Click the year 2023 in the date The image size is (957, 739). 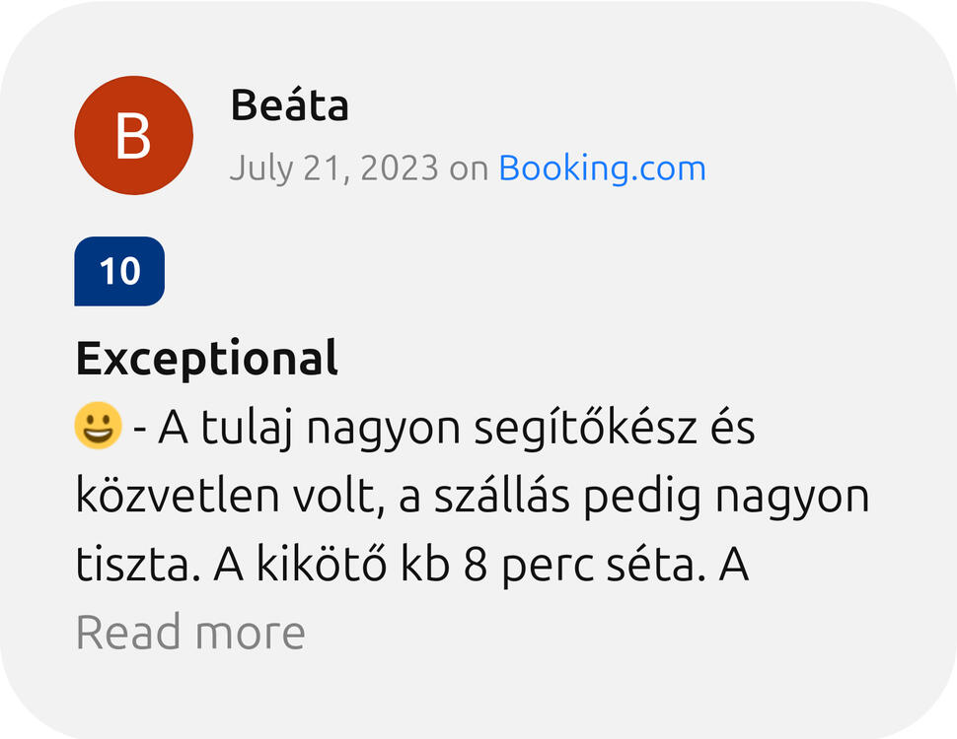399,168
